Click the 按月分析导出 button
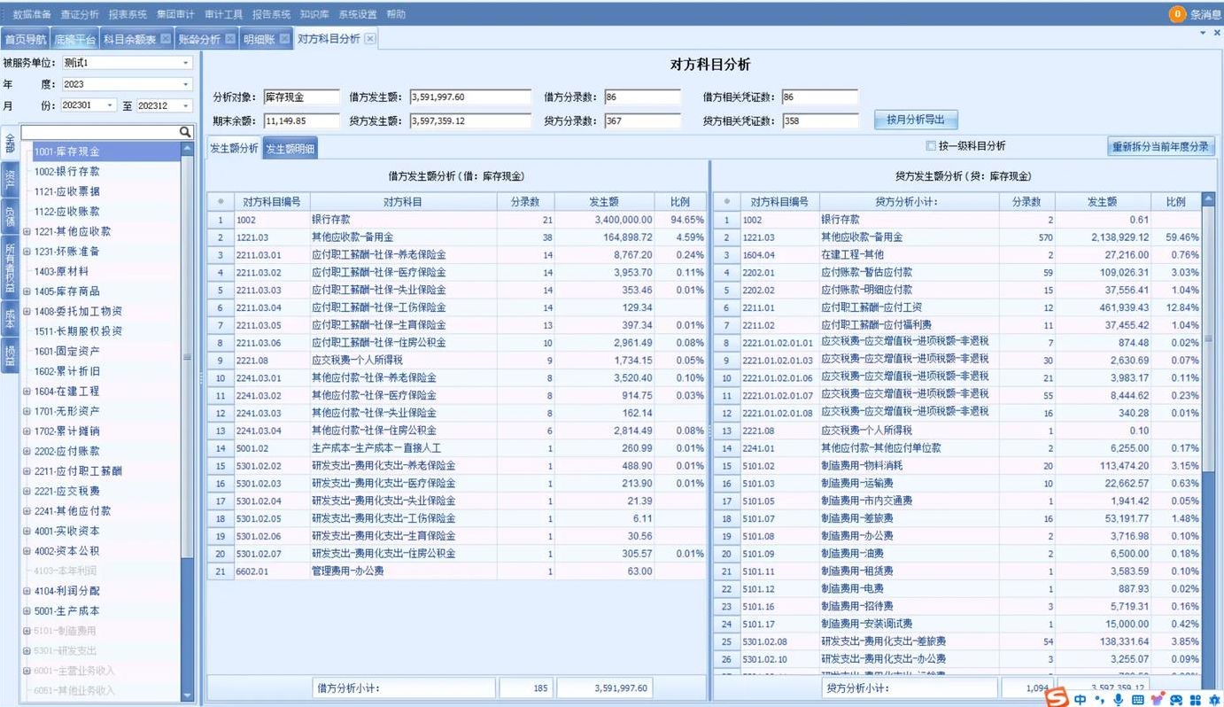The image size is (1224, 707). tap(916, 120)
